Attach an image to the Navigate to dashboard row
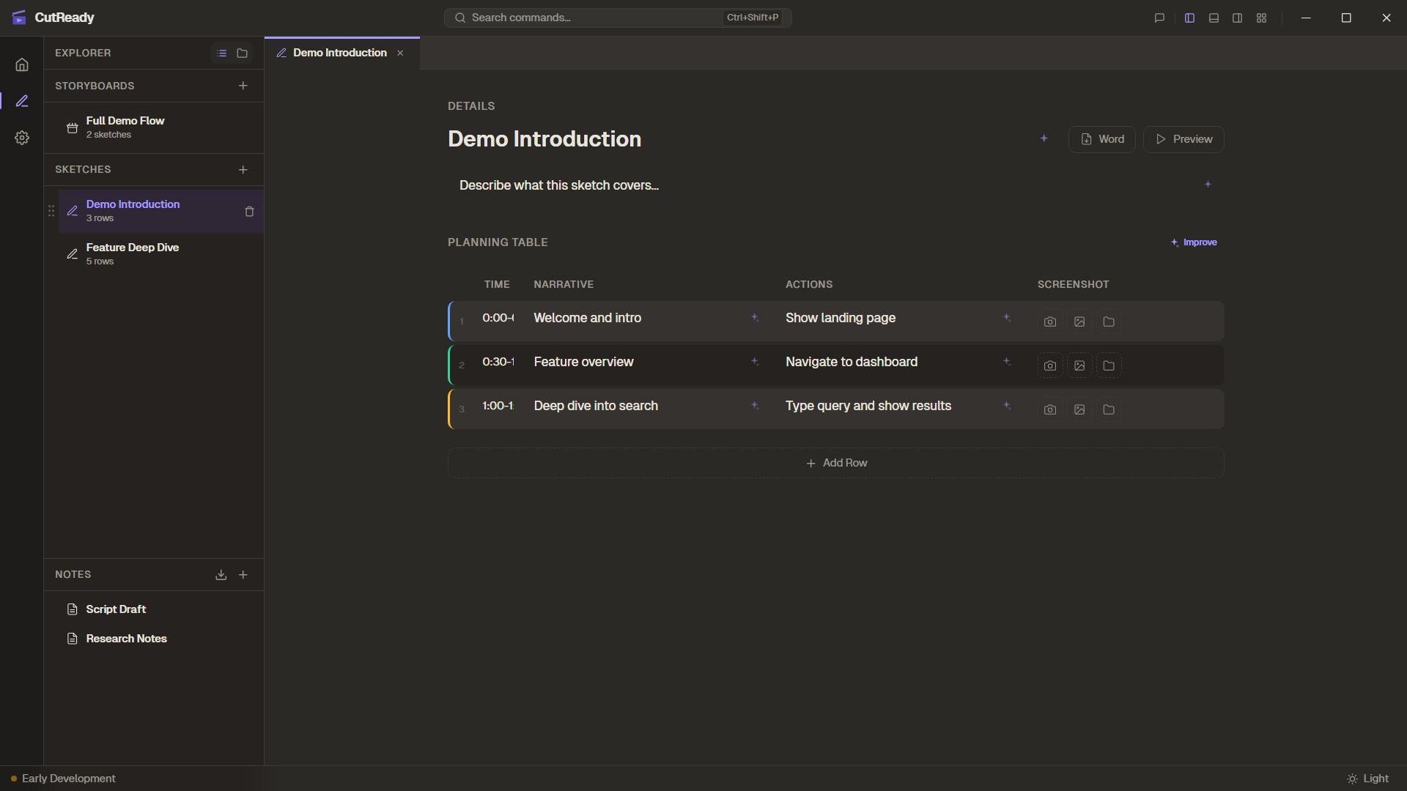 pos(1079,365)
